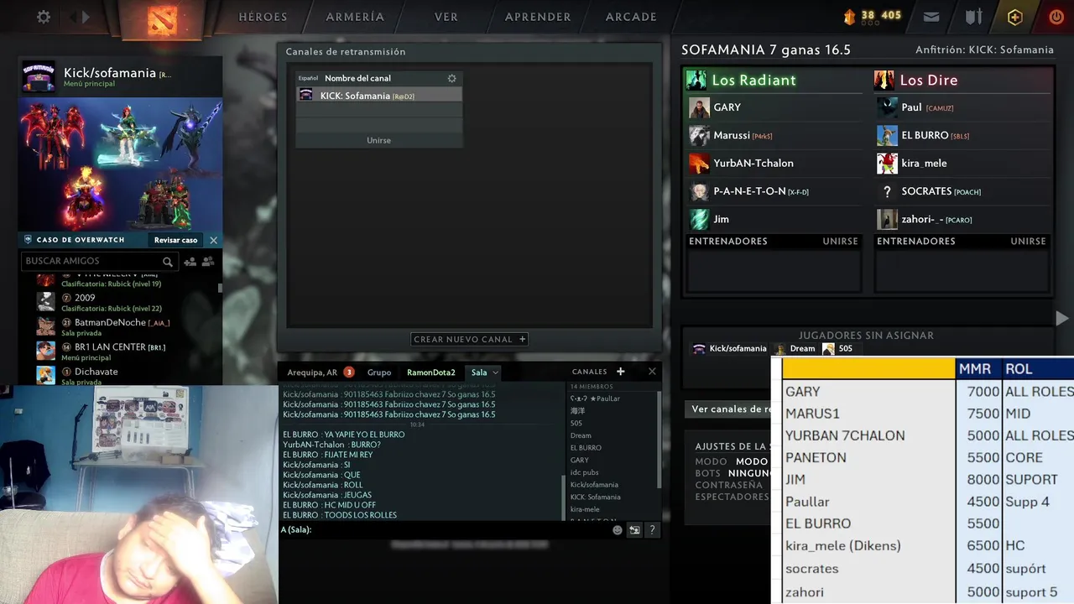The width and height of the screenshot is (1074, 604).
Task: Add a new chat channel with plus
Action: tap(621, 372)
